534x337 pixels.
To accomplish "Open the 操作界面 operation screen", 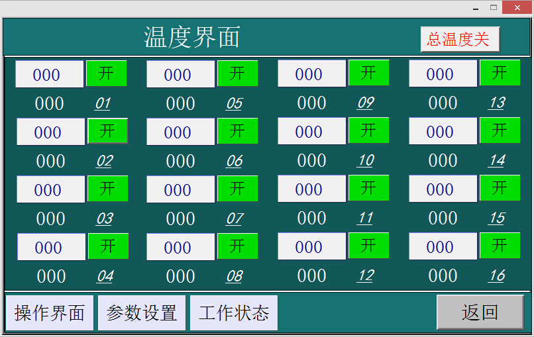I will tap(50, 313).
